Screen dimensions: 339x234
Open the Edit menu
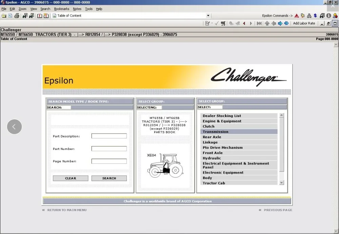tap(12, 9)
